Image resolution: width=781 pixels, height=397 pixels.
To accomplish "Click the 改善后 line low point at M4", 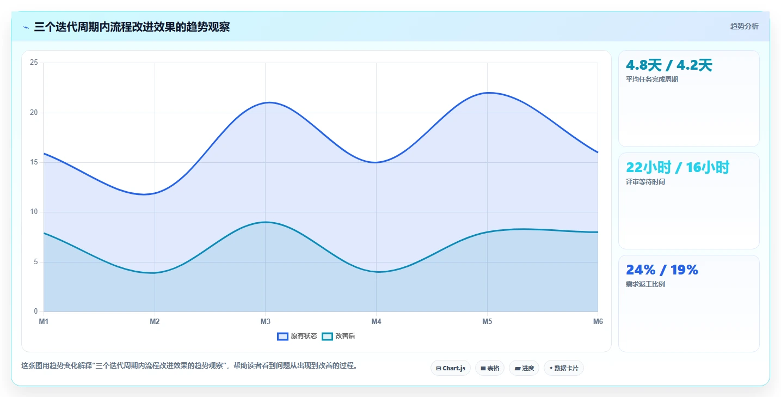I will [x=376, y=272].
